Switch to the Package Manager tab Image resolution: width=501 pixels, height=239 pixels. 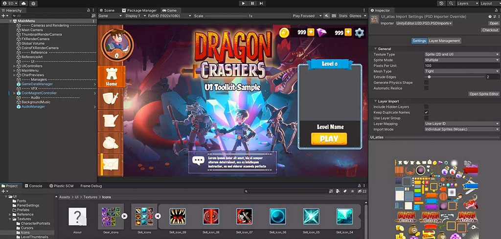click(139, 11)
